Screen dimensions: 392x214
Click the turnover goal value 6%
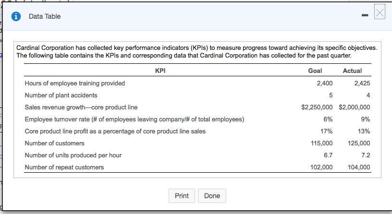pos(328,119)
